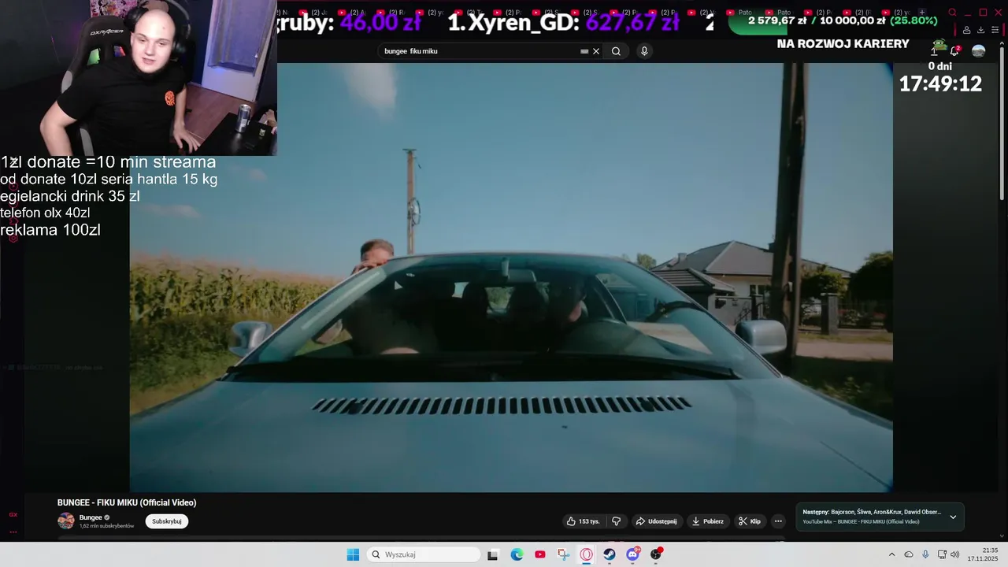The image size is (1008, 567).
Task: Share video via Udostępnij button
Action: coord(656,521)
